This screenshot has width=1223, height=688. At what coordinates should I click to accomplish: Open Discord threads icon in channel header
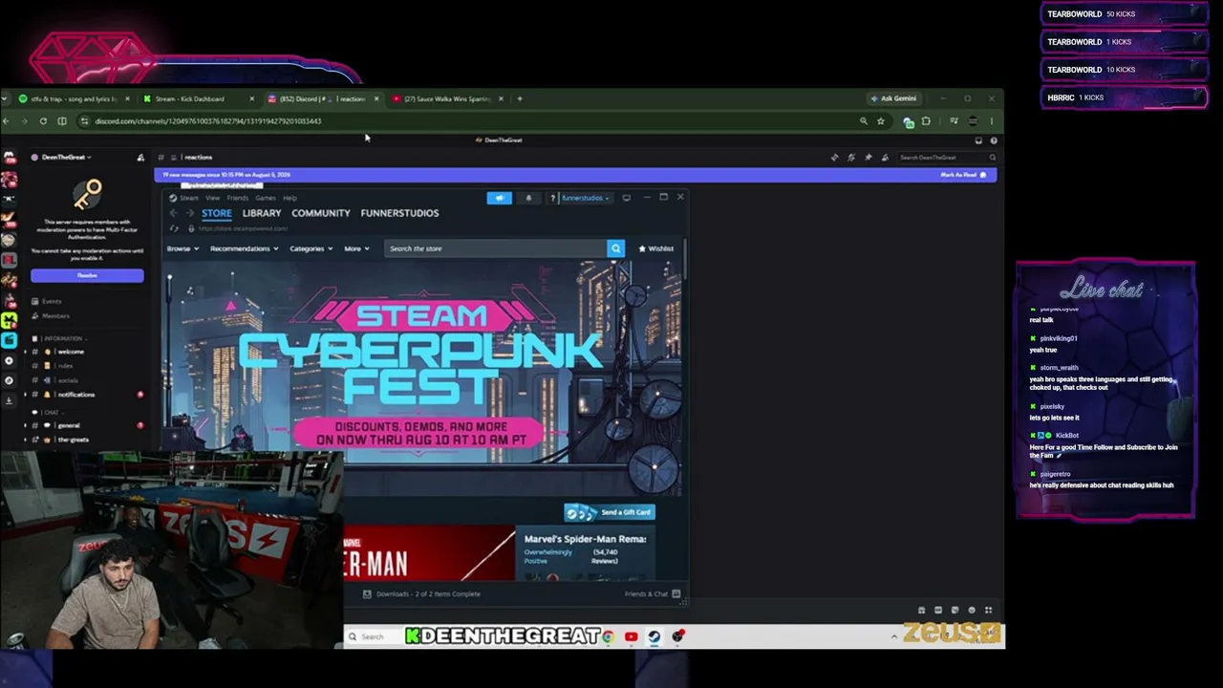tap(834, 157)
